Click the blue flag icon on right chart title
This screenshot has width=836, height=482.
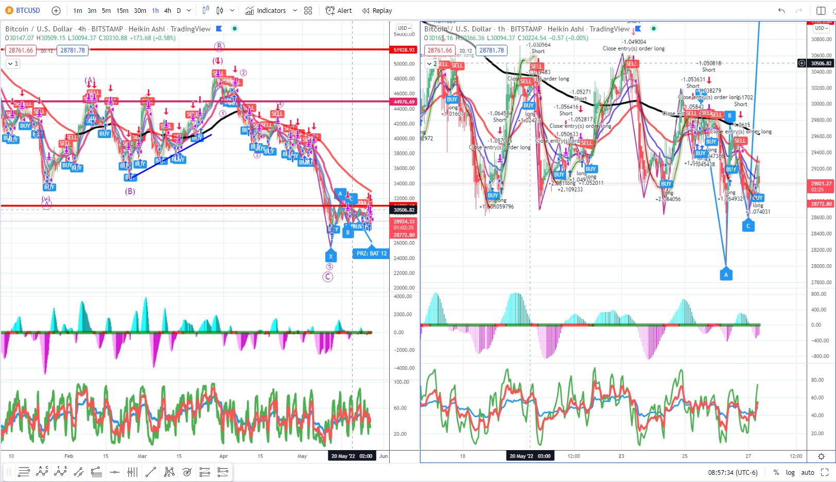pyautogui.click(x=638, y=29)
